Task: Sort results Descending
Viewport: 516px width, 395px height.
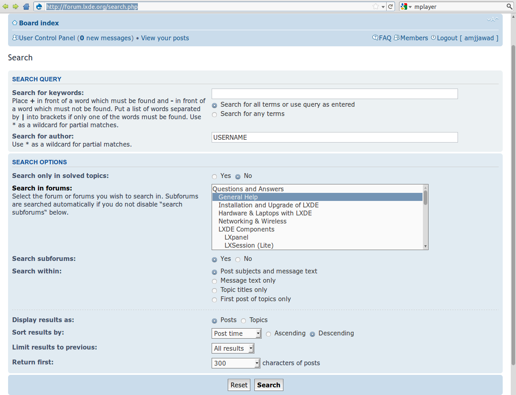Action: [312, 334]
